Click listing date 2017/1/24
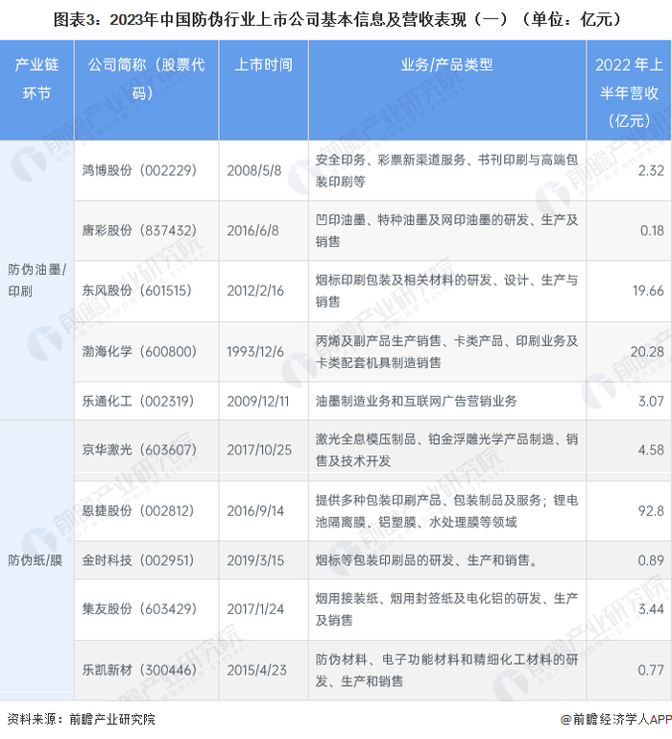The image size is (672, 739). (255, 609)
